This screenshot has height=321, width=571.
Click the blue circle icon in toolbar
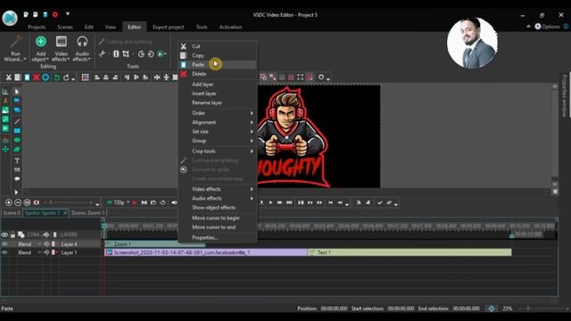point(46,78)
